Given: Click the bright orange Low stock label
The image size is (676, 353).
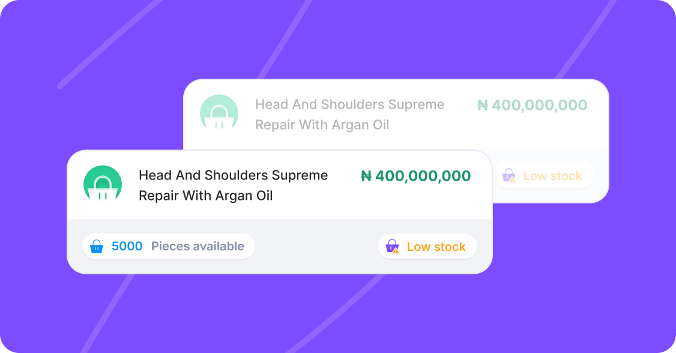Looking at the screenshot, I should (436, 247).
